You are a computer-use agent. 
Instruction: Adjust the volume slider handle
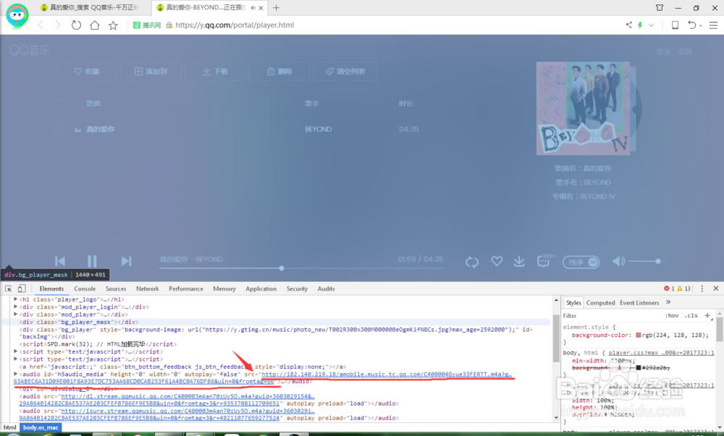pyautogui.click(x=658, y=261)
